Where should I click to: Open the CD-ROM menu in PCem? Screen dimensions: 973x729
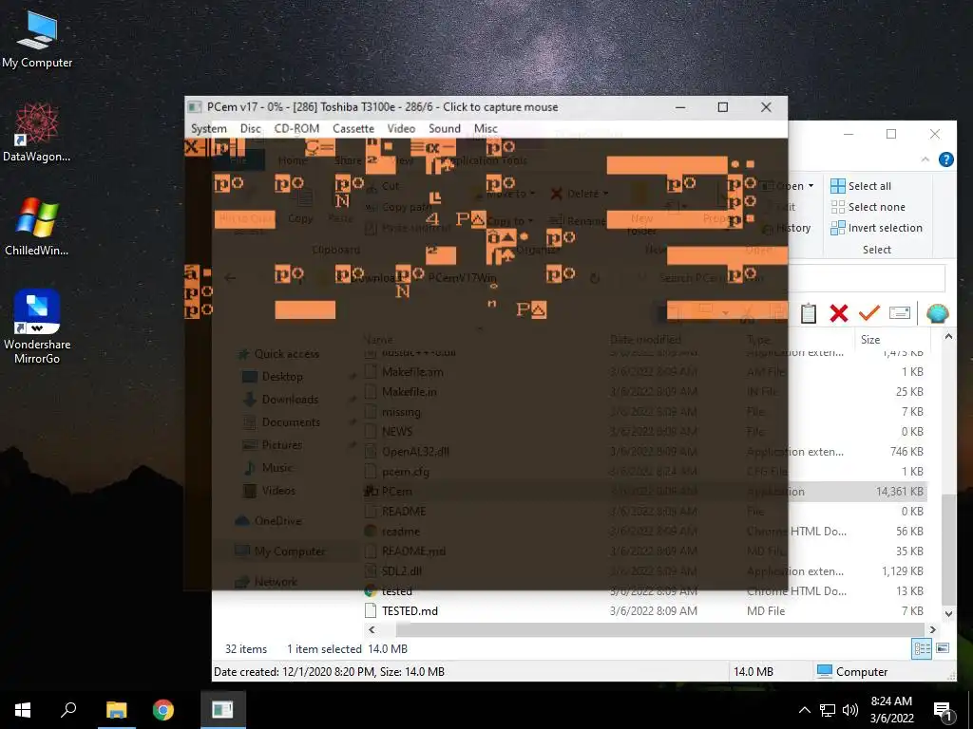(296, 128)
